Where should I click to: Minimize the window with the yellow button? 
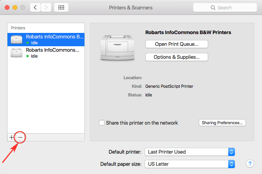click(x=15, y=7)
